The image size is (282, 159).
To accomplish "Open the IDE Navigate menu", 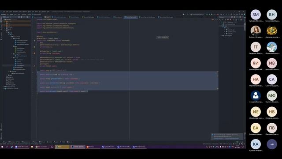I will pyautogui.click(x=15, y=11).
